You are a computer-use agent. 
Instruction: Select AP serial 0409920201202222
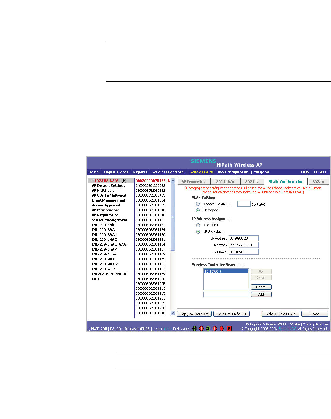pyautogui.click(x=150, y=185)
